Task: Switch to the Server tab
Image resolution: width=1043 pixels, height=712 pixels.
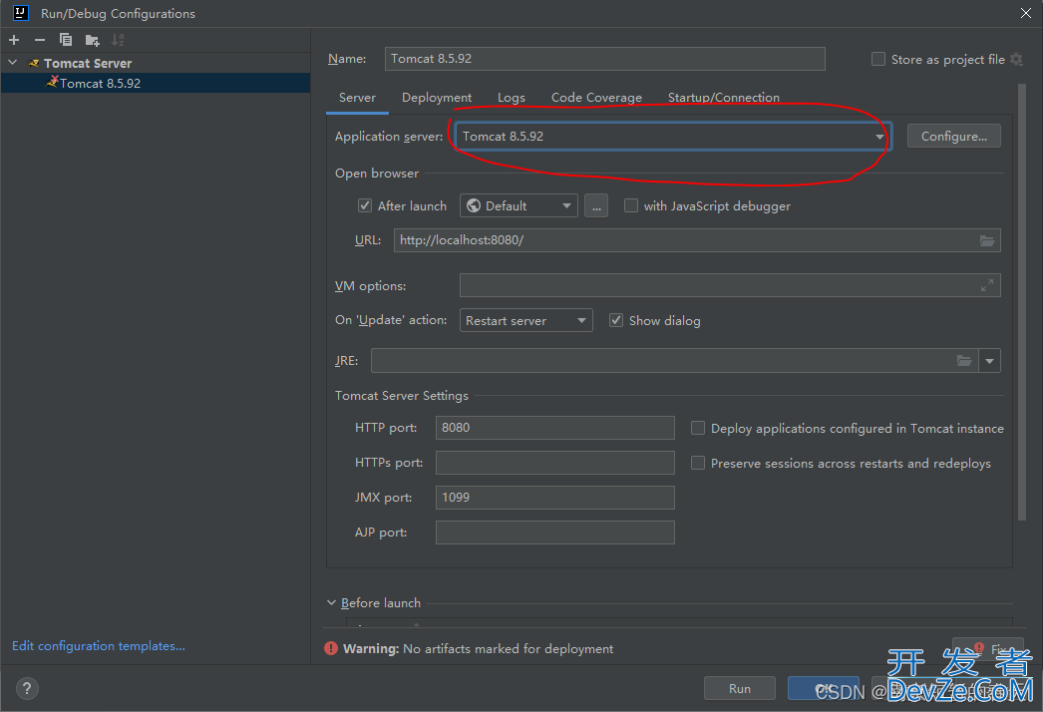Action: click(x=357, y=98)
